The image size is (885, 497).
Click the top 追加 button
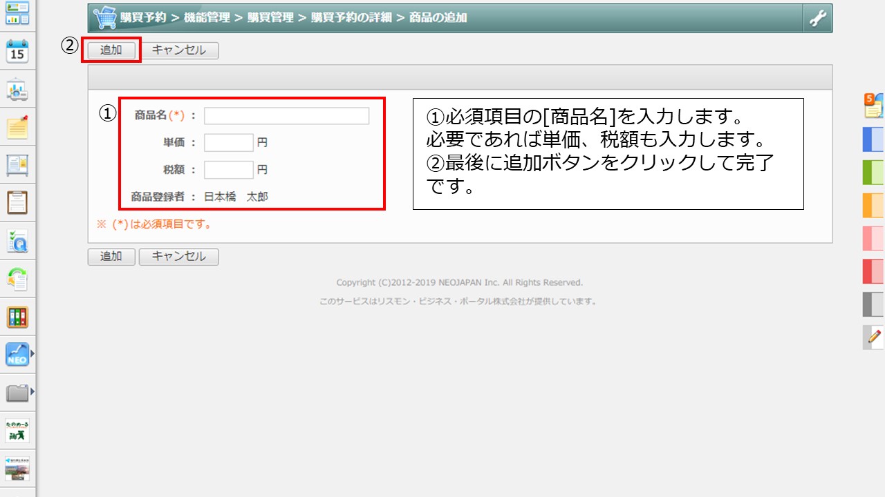(x=111, y=50)
